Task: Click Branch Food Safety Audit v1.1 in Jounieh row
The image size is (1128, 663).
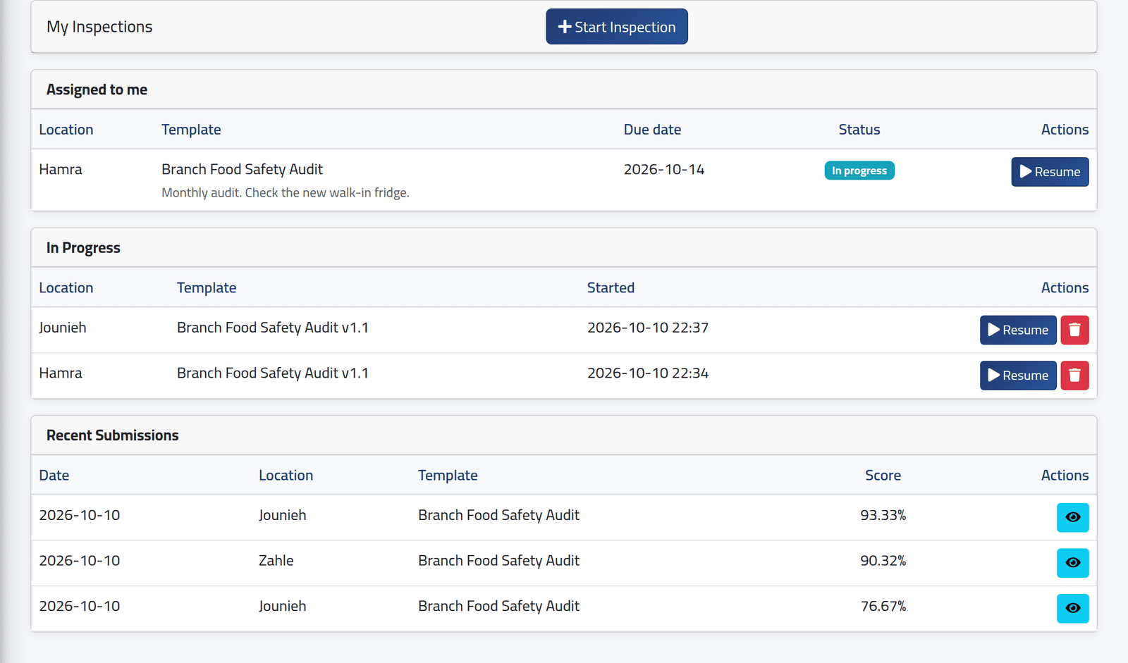Action: [273, 328]
